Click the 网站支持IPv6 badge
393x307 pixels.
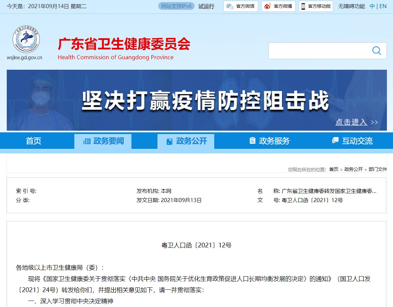pyautogui.click(x=176, y=6)
